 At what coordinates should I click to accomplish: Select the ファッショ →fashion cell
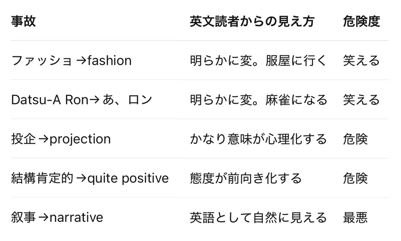coord(72,61)
